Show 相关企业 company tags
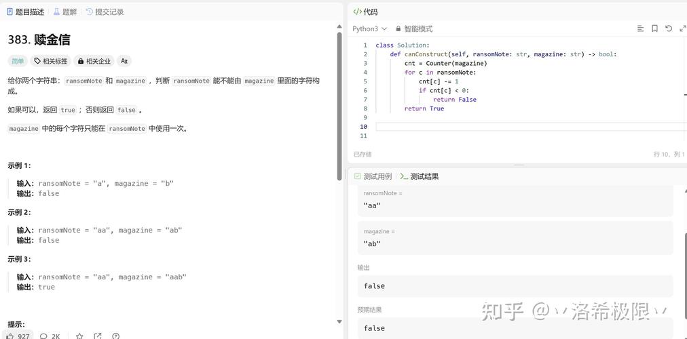This screenshot has height=339, width=687. tap(94, 61)
